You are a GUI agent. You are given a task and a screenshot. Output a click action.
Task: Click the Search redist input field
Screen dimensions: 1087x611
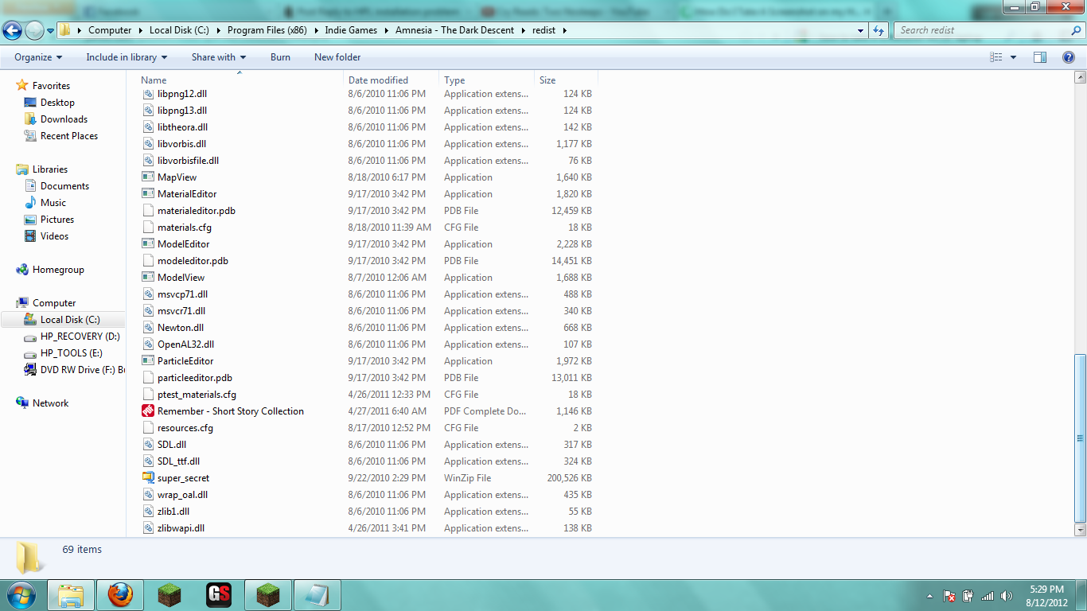[x=981, y=30]
